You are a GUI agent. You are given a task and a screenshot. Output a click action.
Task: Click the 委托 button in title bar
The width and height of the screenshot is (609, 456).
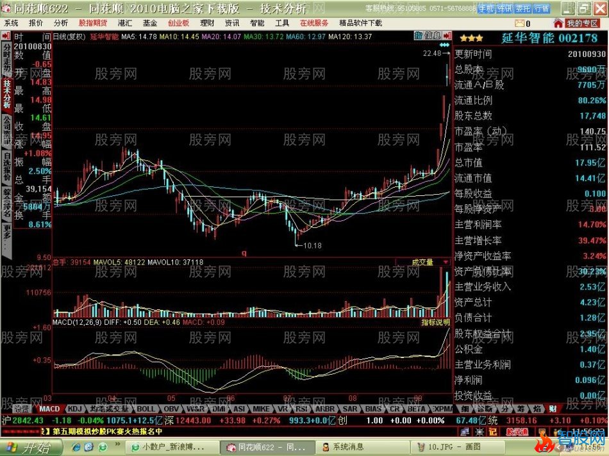tap(523, 8)
